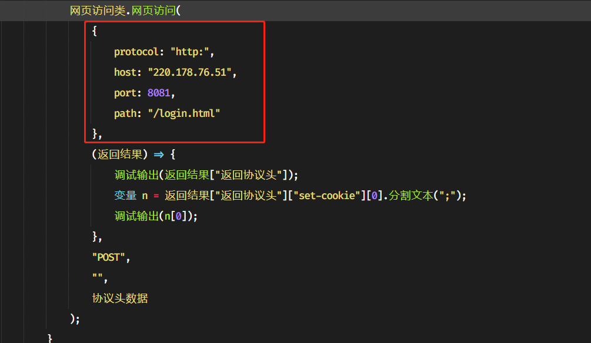Click the path key
This screenshot has height=343, width=591.
pos(125,113)
